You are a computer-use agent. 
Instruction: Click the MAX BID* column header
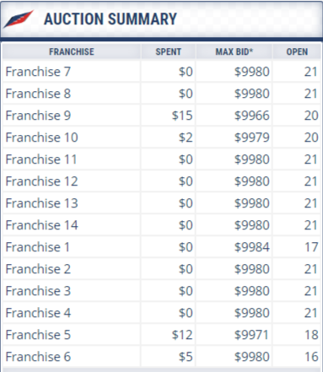234,51
